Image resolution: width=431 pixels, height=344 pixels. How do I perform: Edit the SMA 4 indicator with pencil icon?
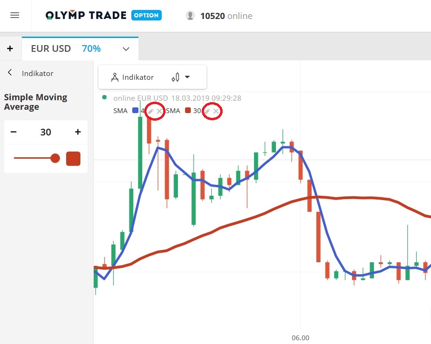150,111
